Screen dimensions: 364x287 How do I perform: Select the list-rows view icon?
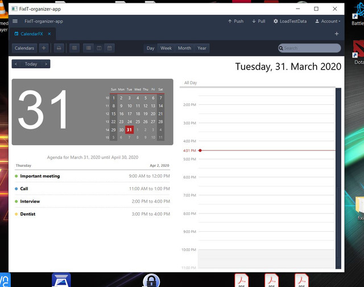pos(89,48)
